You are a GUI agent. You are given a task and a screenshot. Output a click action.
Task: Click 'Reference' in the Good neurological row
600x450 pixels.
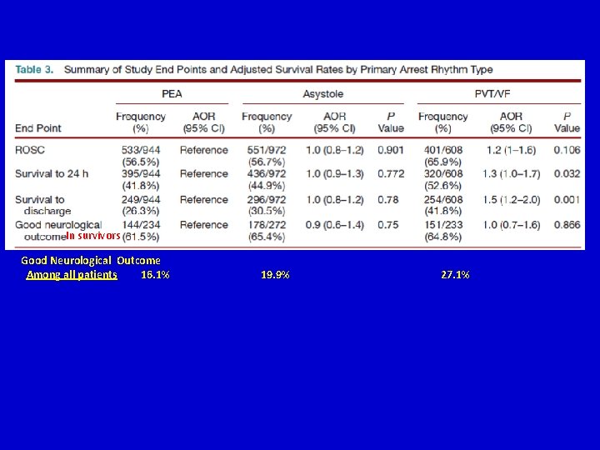204,225
